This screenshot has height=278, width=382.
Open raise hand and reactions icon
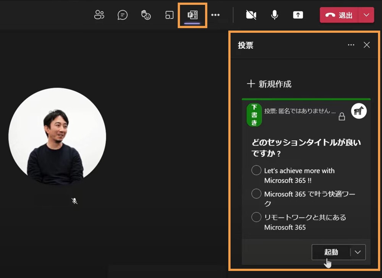(146, 15)
